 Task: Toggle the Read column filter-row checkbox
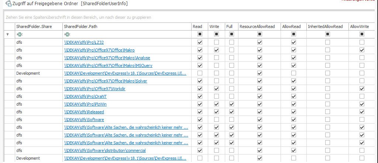pos(200,34)
